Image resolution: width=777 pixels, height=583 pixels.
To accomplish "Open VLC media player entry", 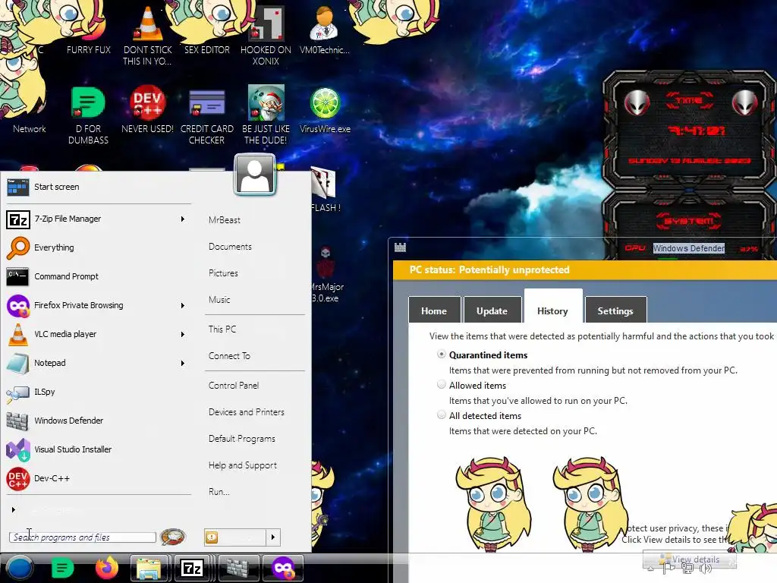I will tap(98, 334).
